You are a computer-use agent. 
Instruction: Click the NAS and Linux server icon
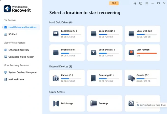pos(6,79)
